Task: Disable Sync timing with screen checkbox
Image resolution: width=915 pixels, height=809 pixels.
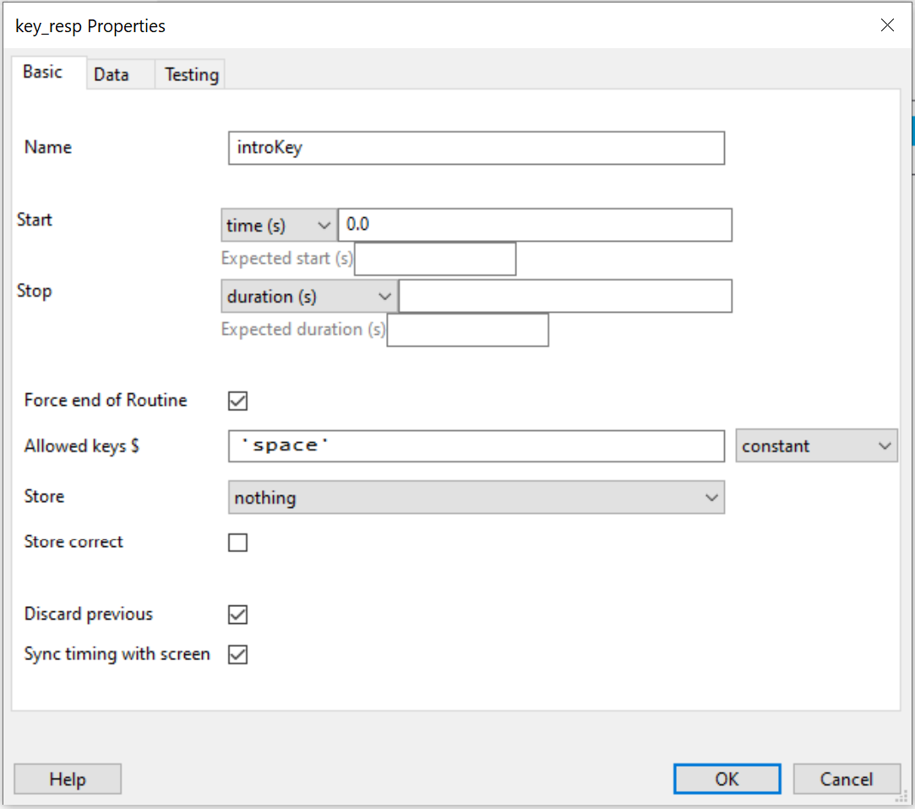Action: coord(238,654)
